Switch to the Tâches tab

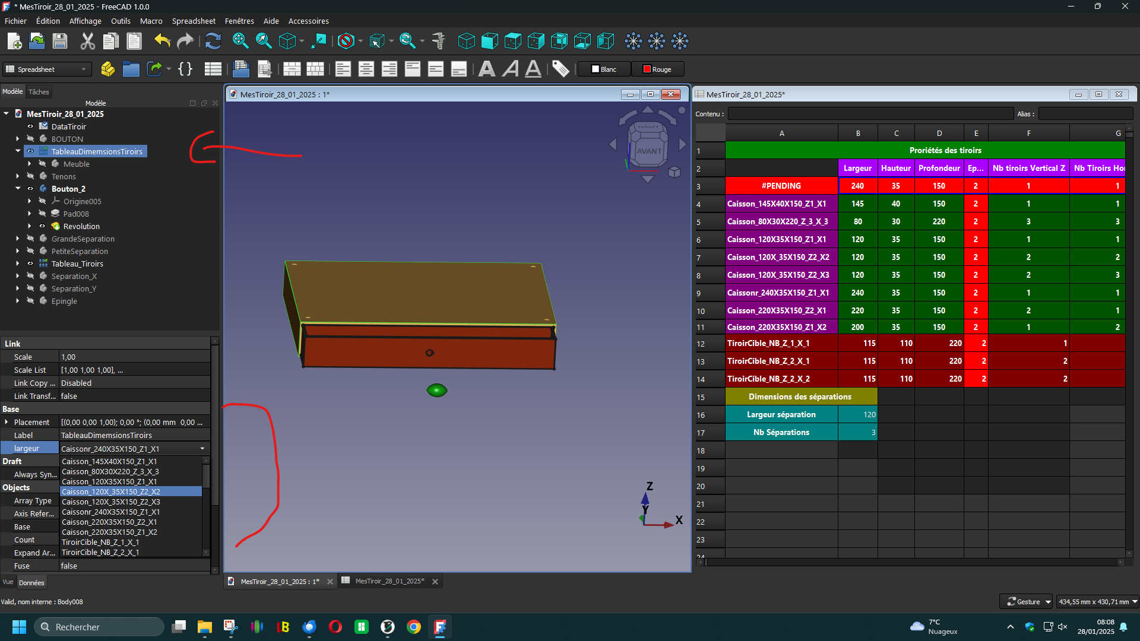tap(39, 92)
